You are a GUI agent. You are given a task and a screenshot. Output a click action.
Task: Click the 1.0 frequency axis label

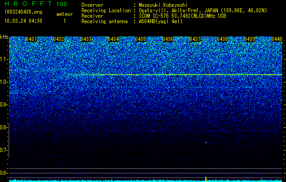pyautogui.click(x=4, y=82)
